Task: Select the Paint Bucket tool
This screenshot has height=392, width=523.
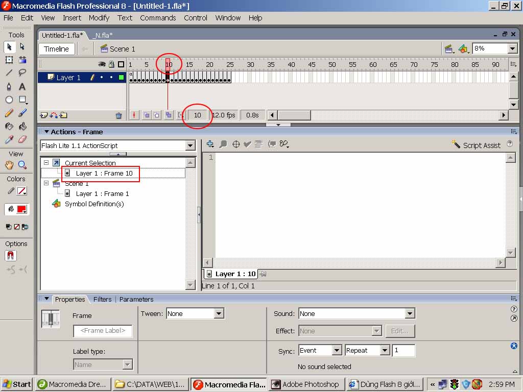Action: coord(22,127)
